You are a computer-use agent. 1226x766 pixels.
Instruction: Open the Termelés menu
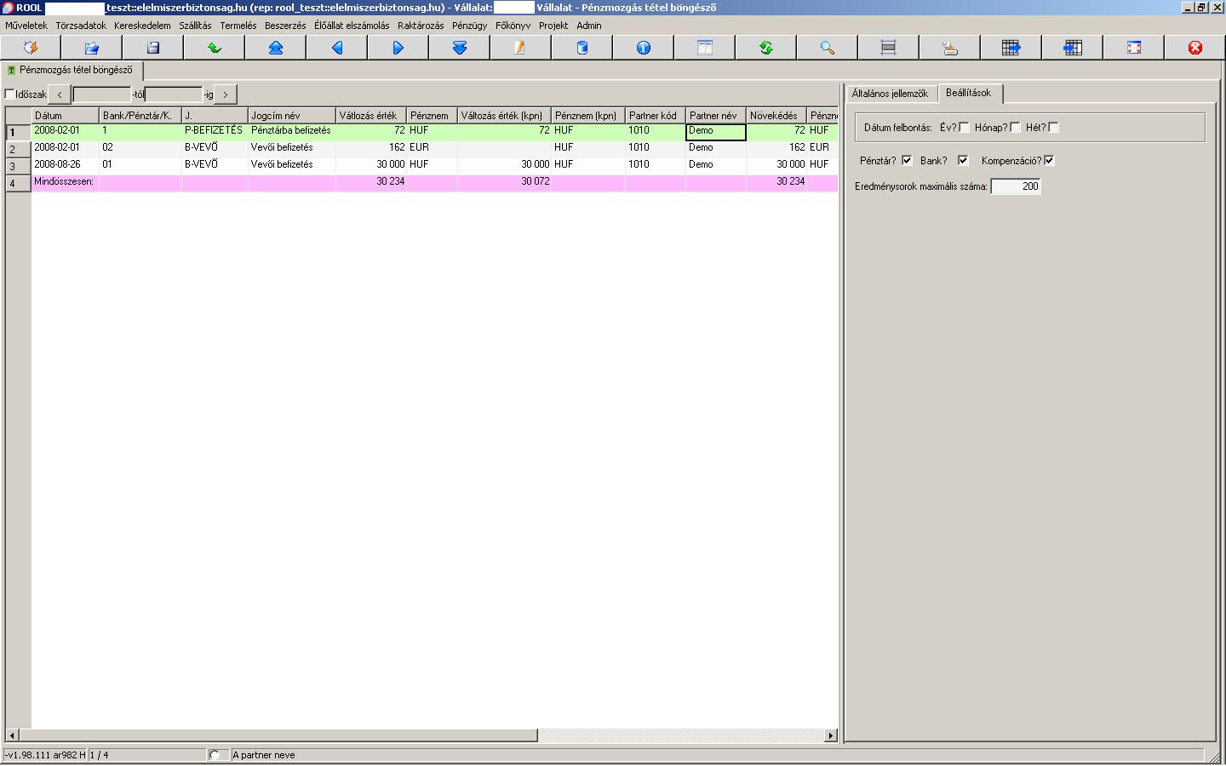point(238,26)
